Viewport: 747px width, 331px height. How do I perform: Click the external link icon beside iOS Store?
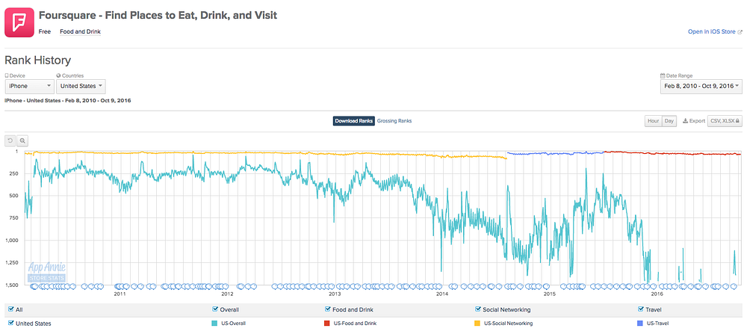(740, 32)
